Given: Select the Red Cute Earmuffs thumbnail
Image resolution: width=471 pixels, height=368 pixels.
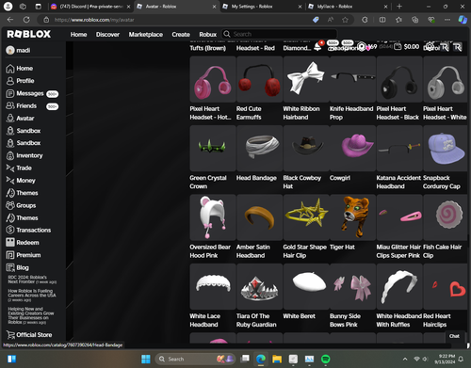Looking at the screenshot, I should [259, 79].
